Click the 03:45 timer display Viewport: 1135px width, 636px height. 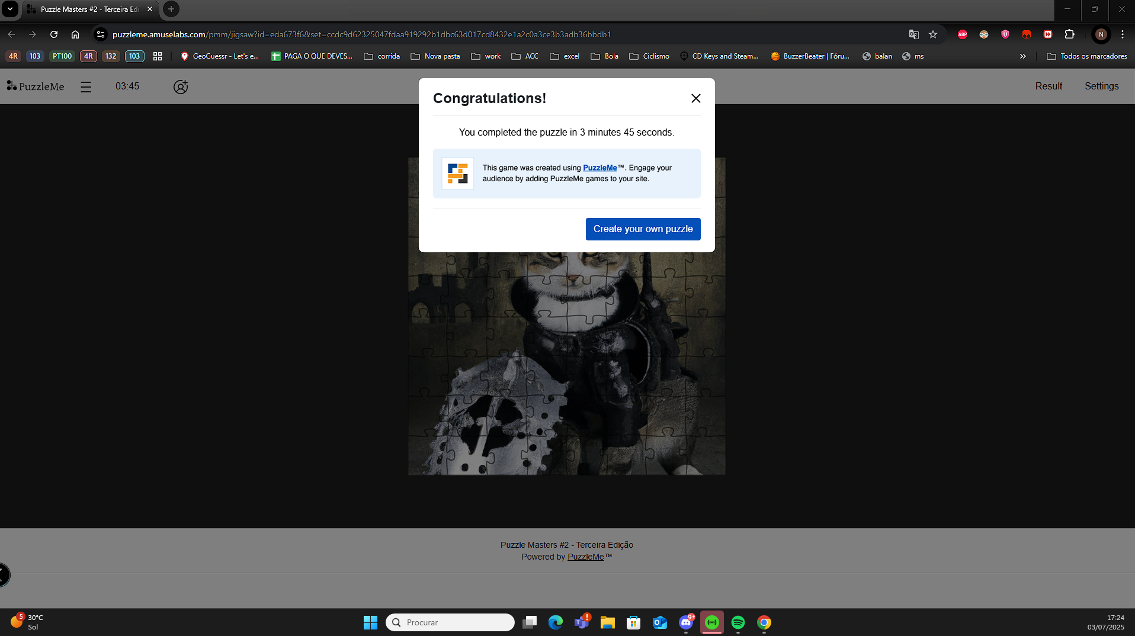(x=127, y=86)
